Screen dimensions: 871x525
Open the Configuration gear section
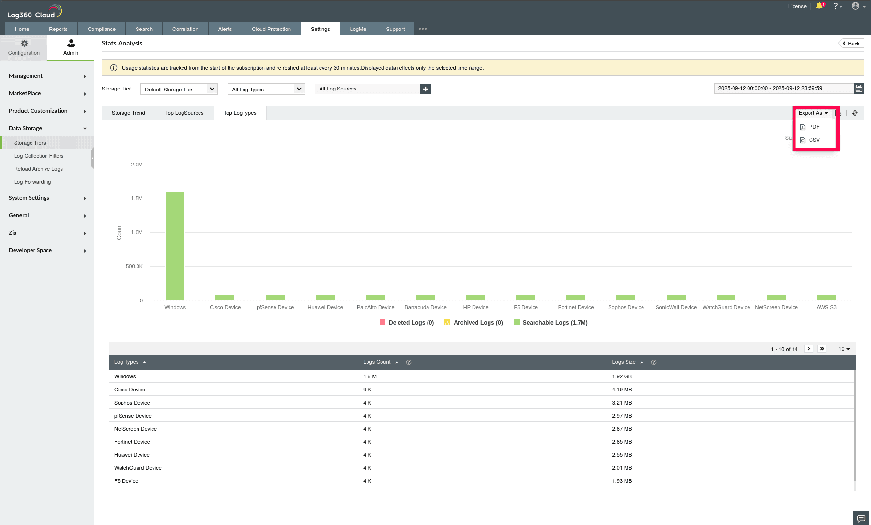(x=24, y=47)
